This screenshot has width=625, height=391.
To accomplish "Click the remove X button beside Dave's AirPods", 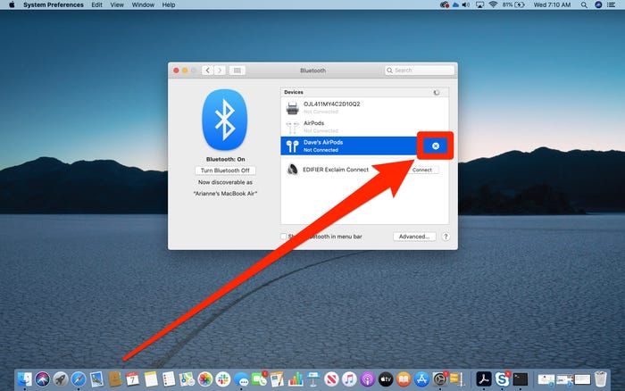I will click(x=436, y=146).
